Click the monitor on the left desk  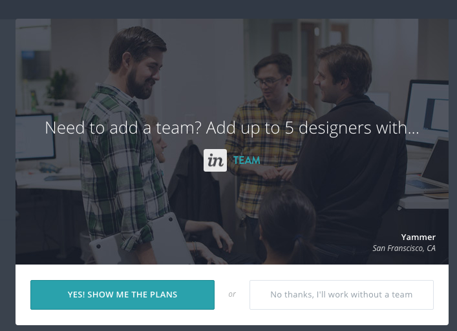tap(35, 137)
